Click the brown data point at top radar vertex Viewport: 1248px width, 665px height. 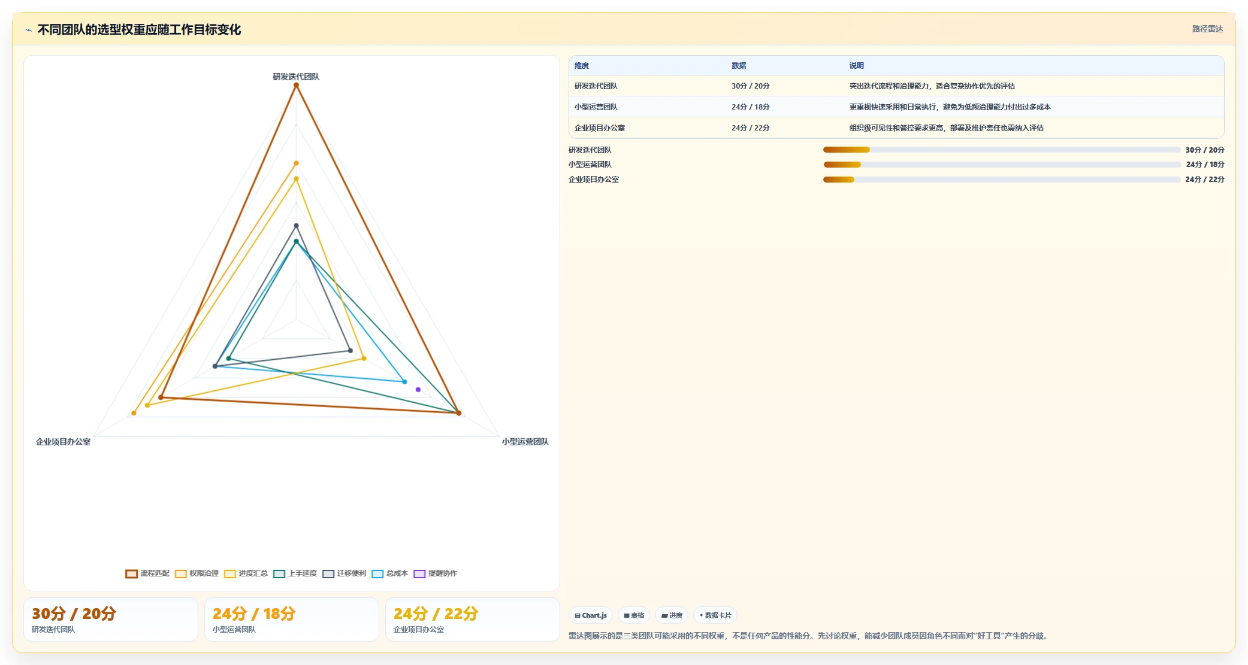pos(296,86)
